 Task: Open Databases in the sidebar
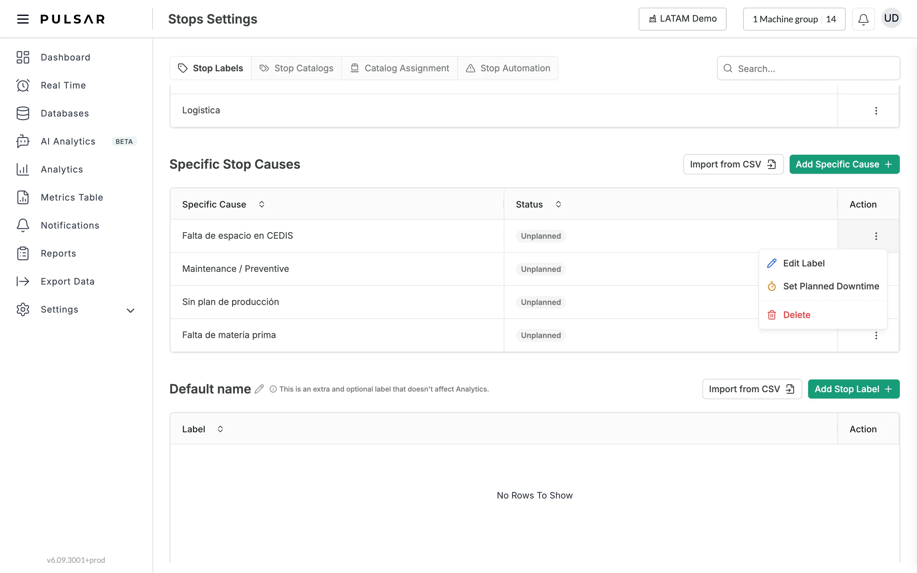64,113
